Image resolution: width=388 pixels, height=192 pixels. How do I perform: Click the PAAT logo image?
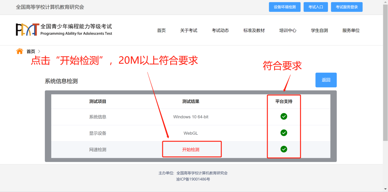[x=27, y=30]
